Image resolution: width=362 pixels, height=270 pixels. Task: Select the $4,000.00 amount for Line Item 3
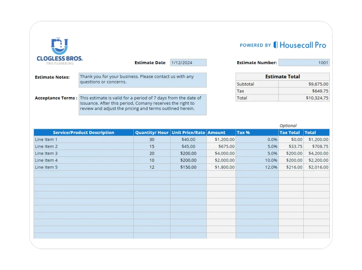(x=225, y=153)
